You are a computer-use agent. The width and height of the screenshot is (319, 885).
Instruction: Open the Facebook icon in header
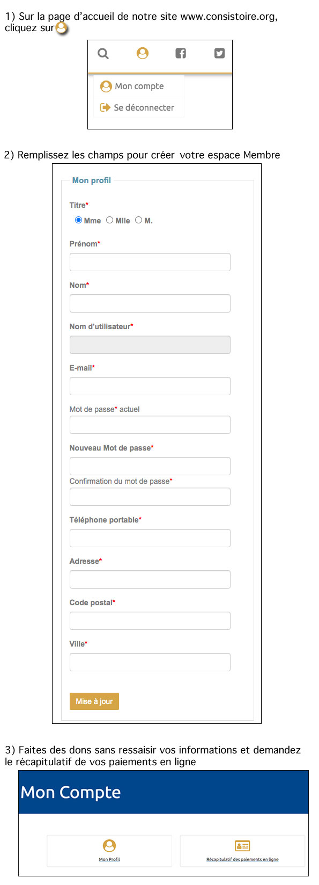181,53
